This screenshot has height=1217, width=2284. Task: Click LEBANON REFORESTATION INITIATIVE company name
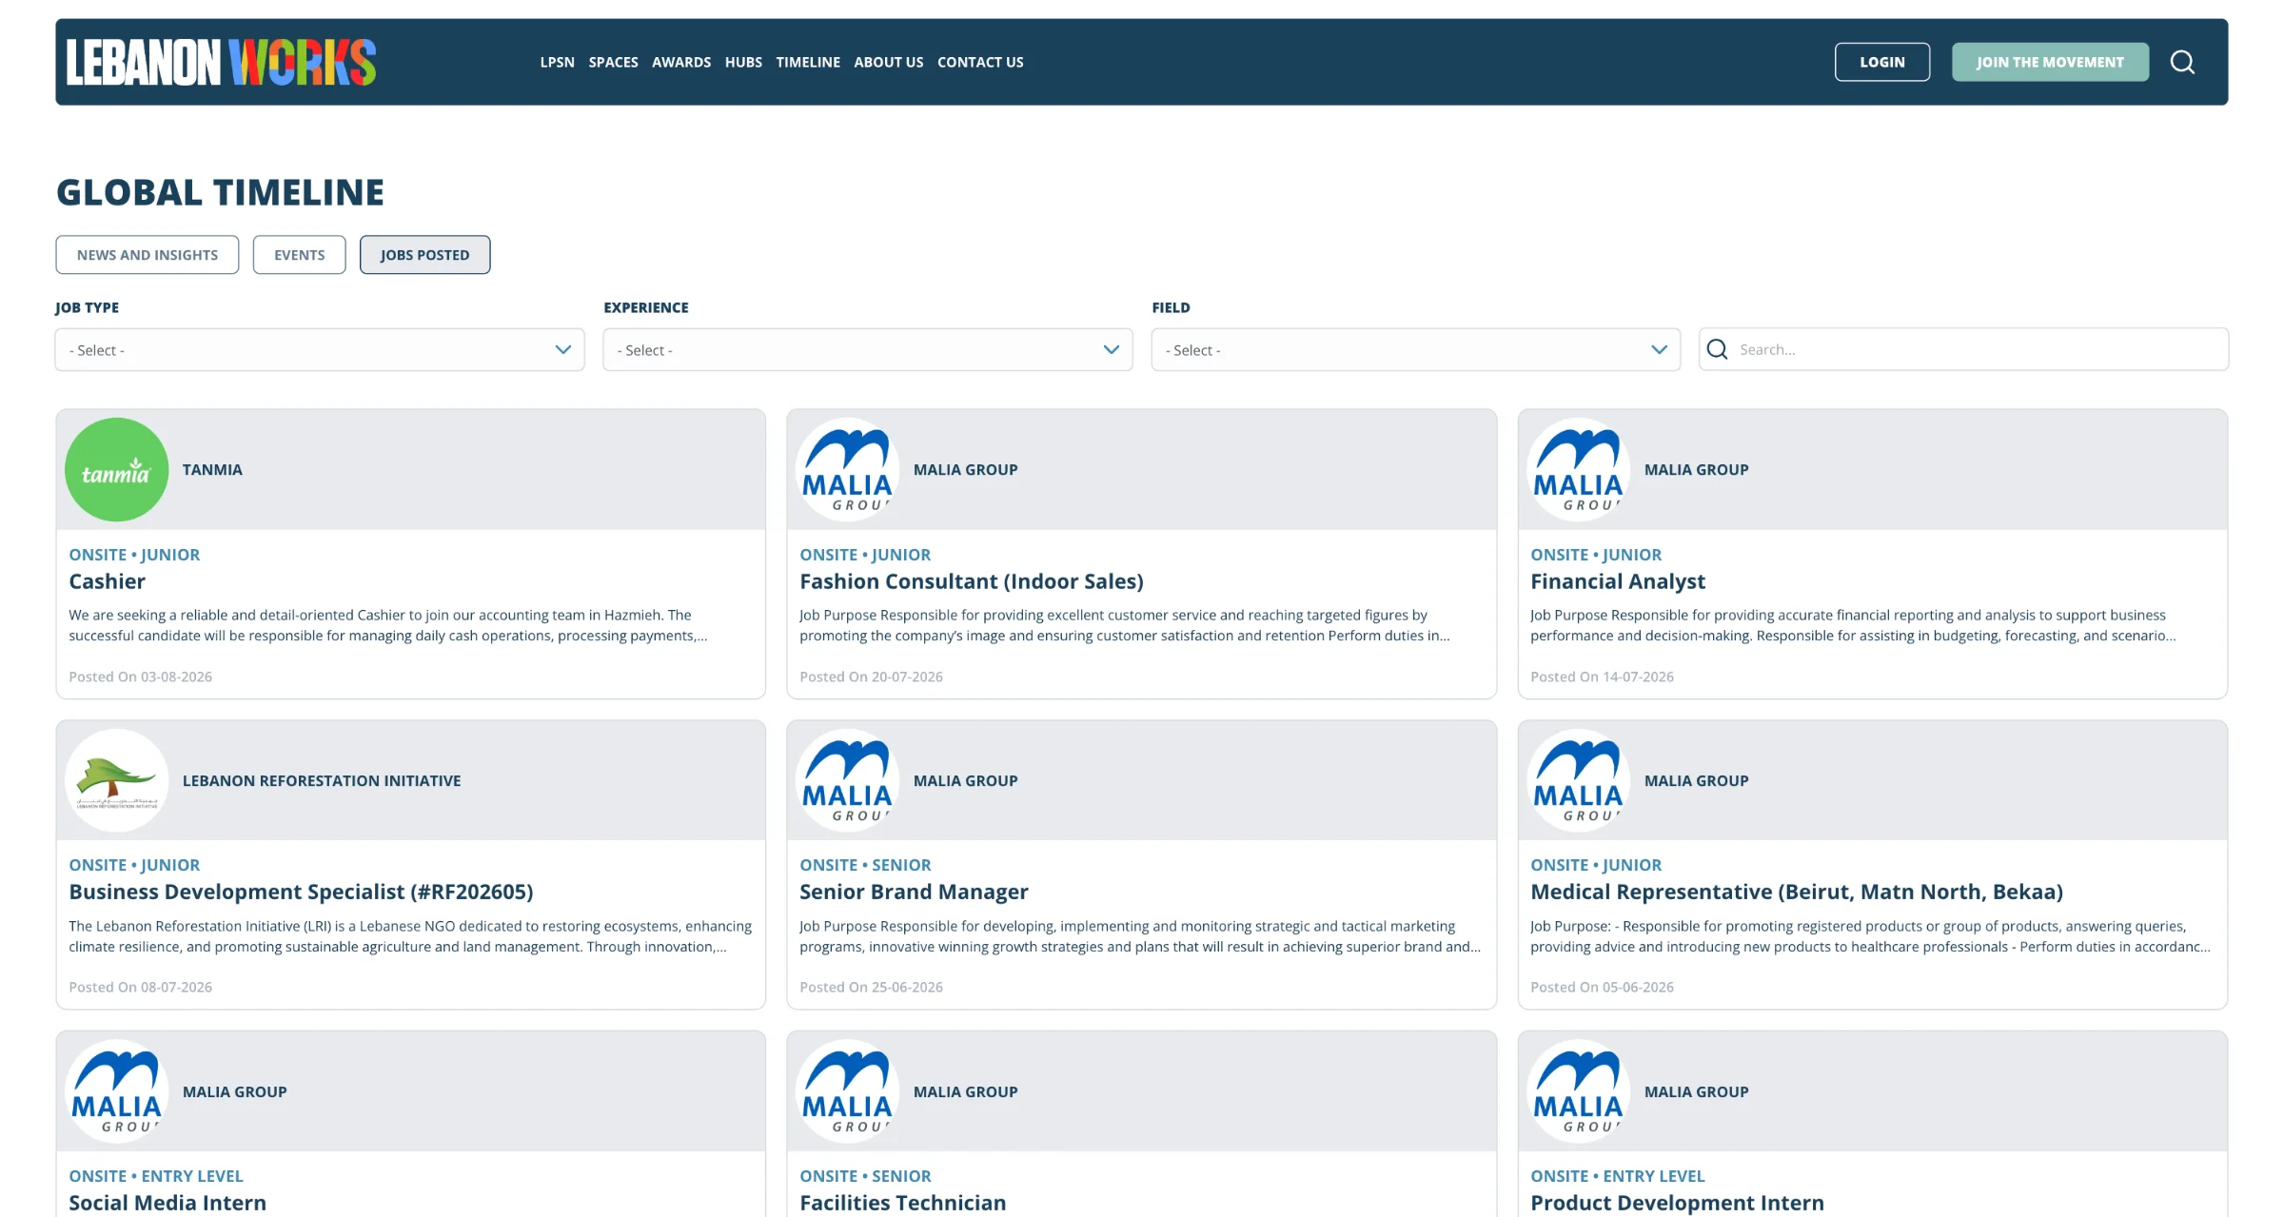tap(322, 780)
